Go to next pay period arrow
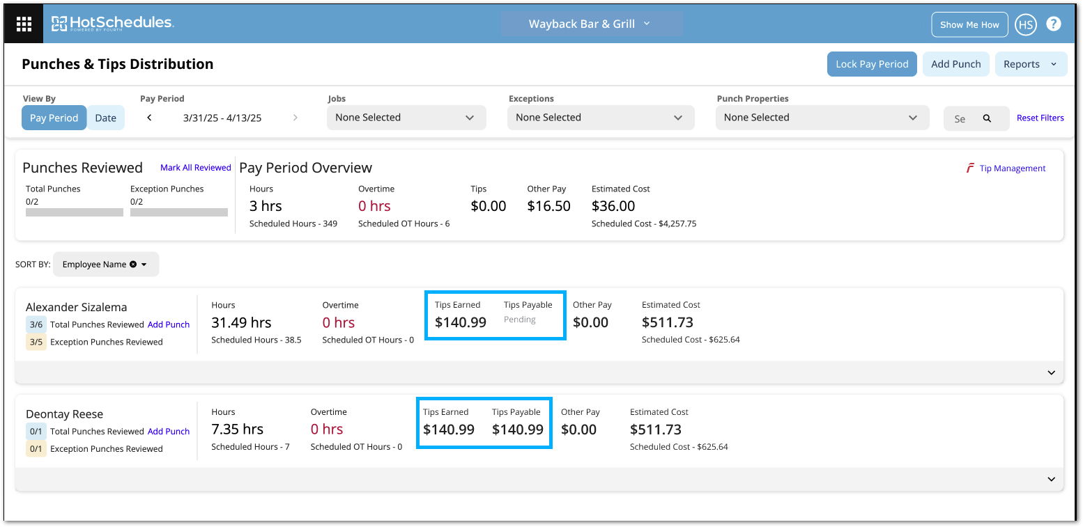The height and width of the screenshot is (527, 1083). [x=295, y=118]
